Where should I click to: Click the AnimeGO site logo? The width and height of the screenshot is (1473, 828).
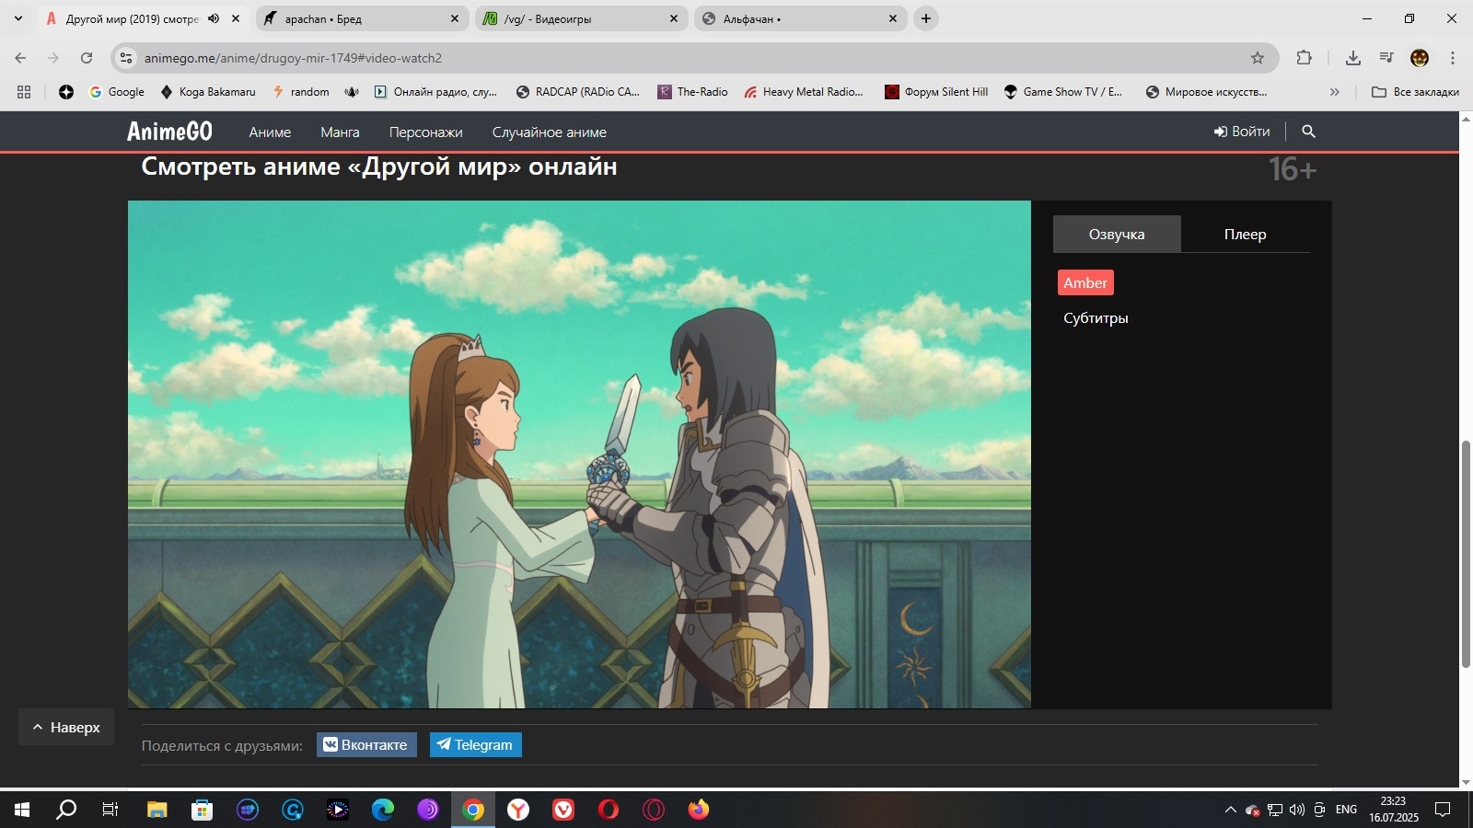pyautogui.click(x=169, y=132)
